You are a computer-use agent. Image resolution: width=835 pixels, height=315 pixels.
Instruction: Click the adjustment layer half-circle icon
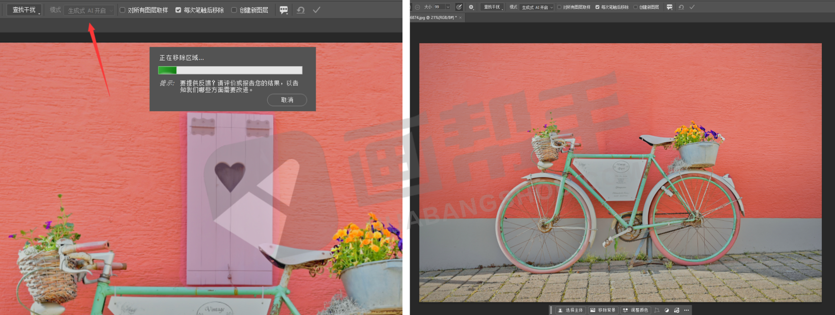coord(667,310)
